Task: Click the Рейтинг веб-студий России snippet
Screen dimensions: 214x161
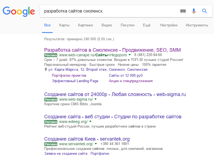Action: tap(100, 126)
